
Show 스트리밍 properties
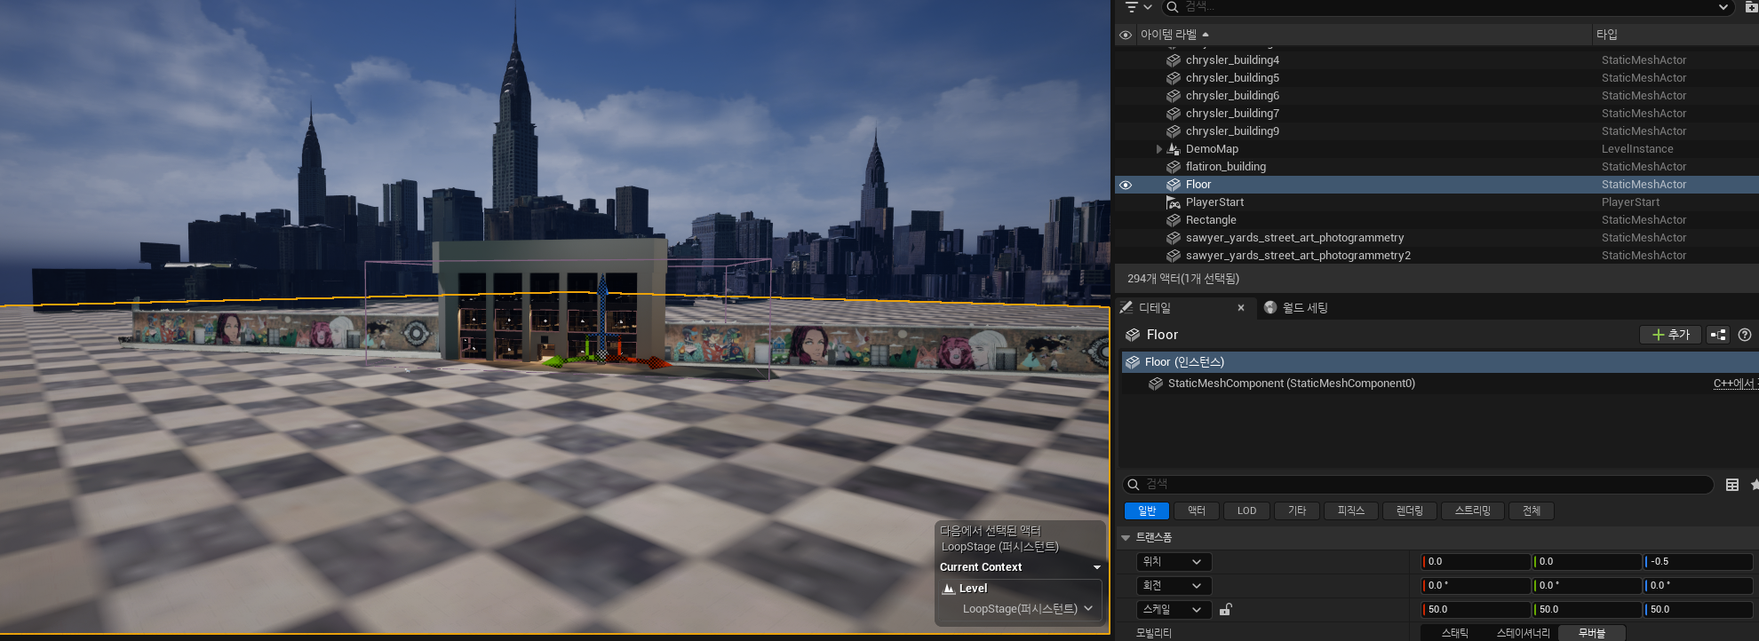(1473, 510)
